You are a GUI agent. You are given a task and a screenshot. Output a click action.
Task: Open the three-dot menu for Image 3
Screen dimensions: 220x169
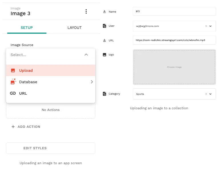click(x=86, y=11)
